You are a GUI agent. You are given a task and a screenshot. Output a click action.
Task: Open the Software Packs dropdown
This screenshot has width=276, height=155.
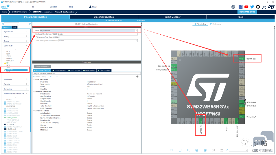[x=113, y=20]
